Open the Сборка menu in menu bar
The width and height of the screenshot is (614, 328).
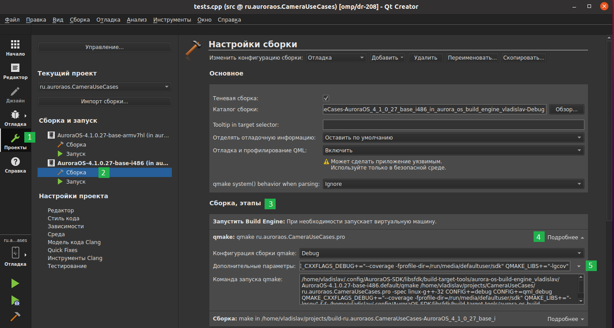[x=80, y=20]
